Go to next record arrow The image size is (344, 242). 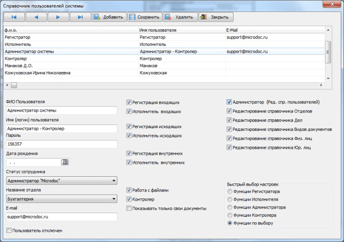(x=58, y=17)
